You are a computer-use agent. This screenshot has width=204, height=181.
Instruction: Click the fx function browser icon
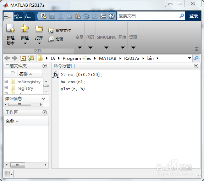[x=56, y=75]
